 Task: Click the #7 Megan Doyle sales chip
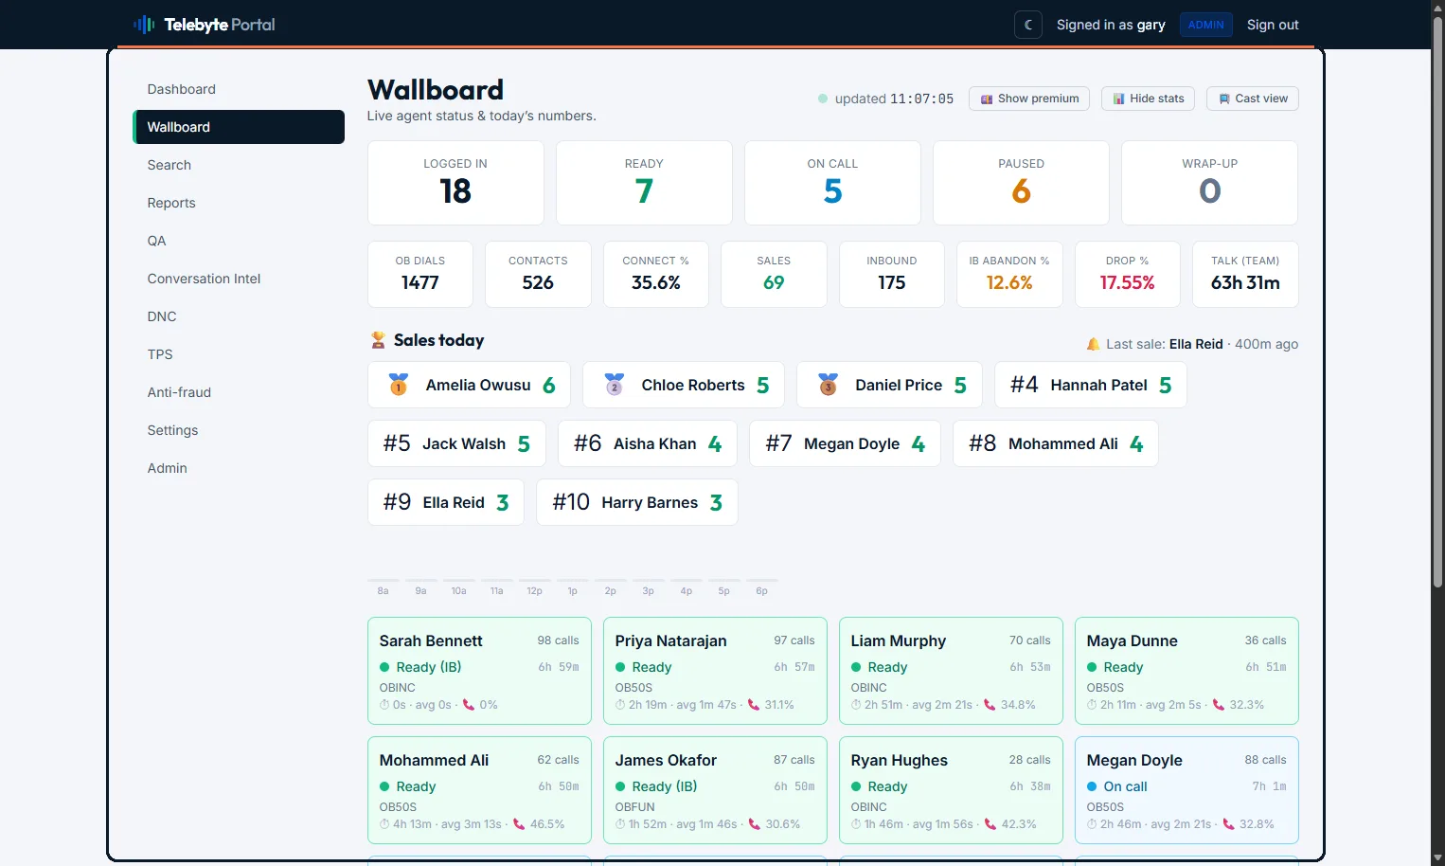pyautogui.click(x=845, y=443)
